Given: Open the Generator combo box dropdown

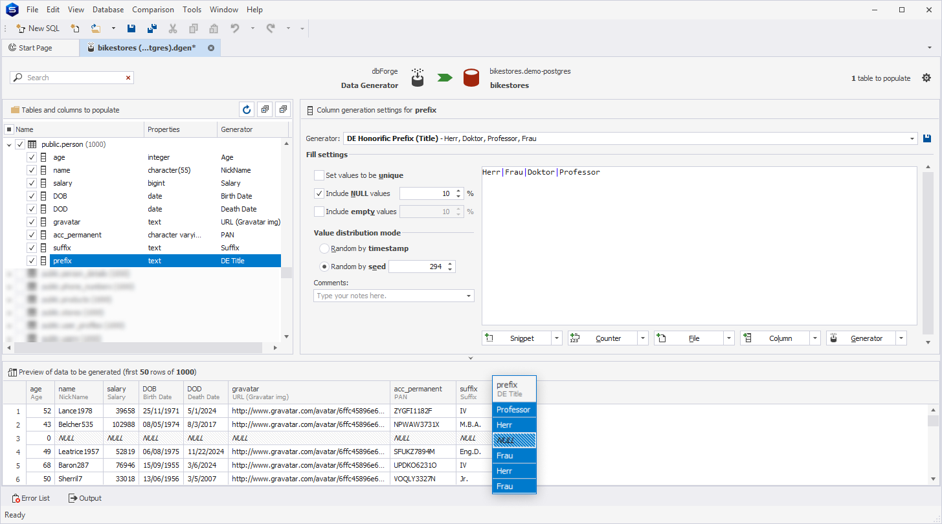Looking at the screenshot, I should click(912, 138).
